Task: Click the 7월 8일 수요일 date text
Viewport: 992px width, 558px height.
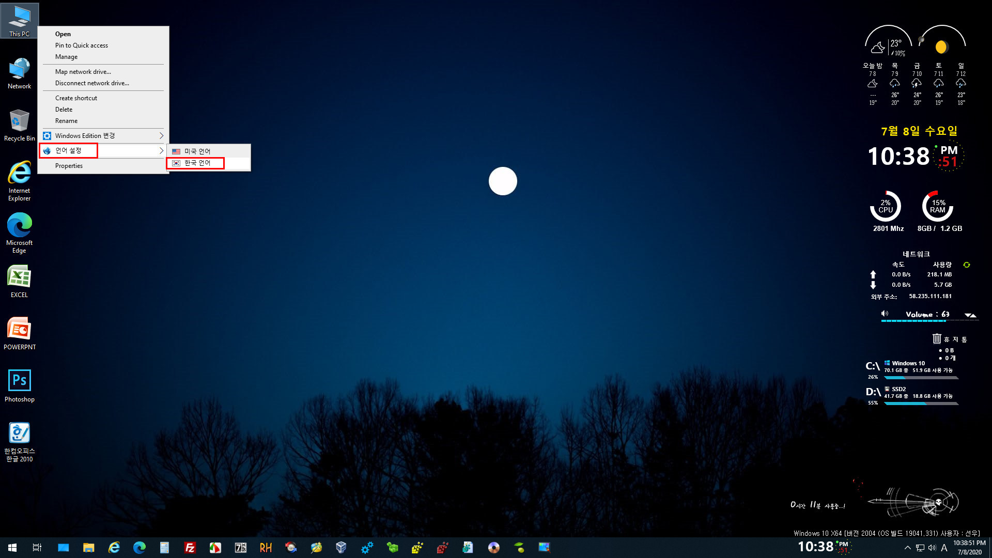Action: (x=919, y=131)
